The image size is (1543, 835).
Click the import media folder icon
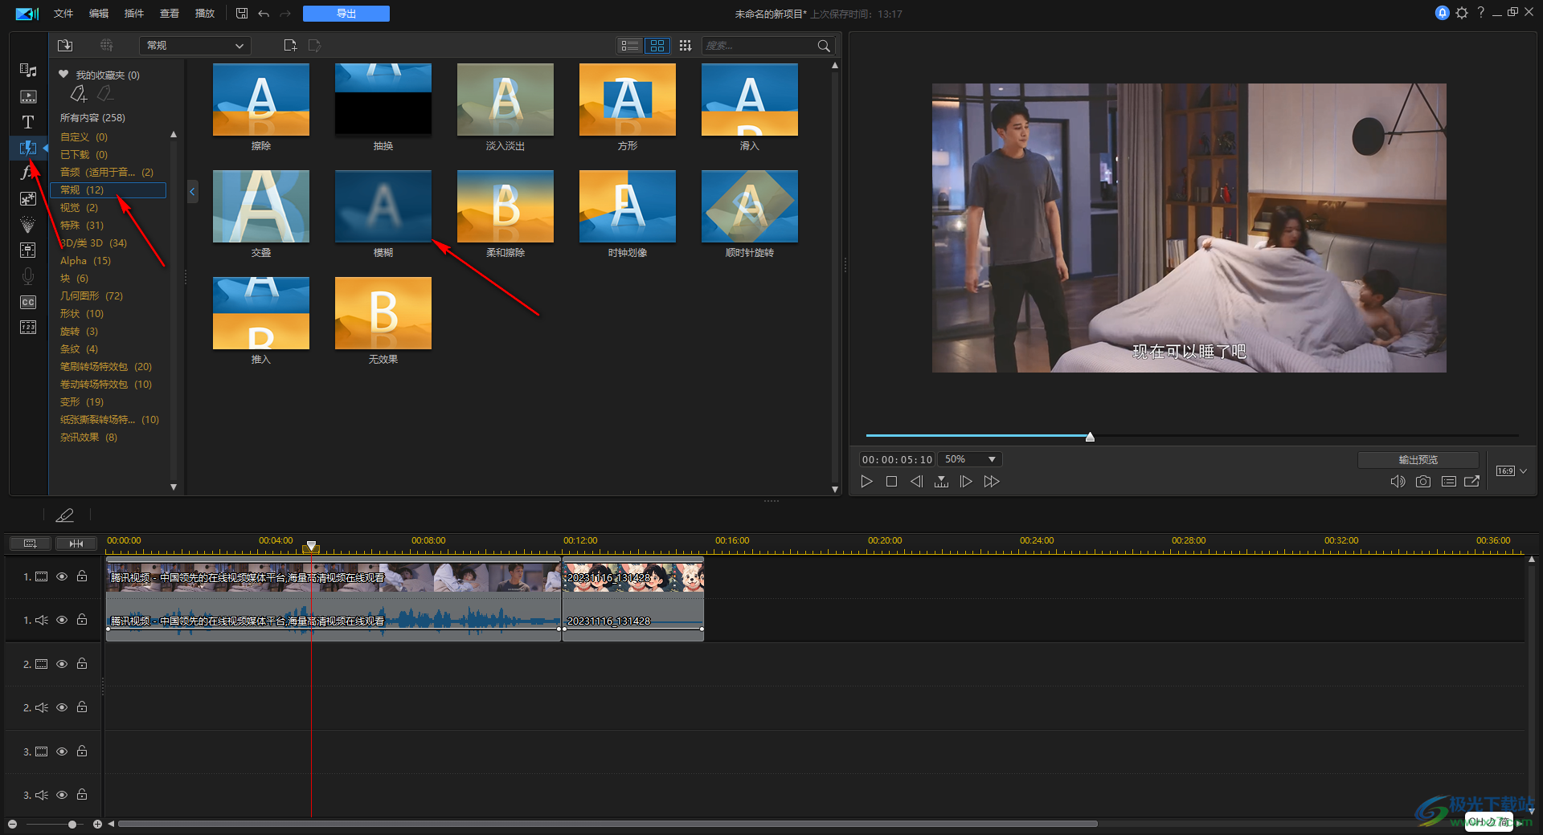pos(65,46)
